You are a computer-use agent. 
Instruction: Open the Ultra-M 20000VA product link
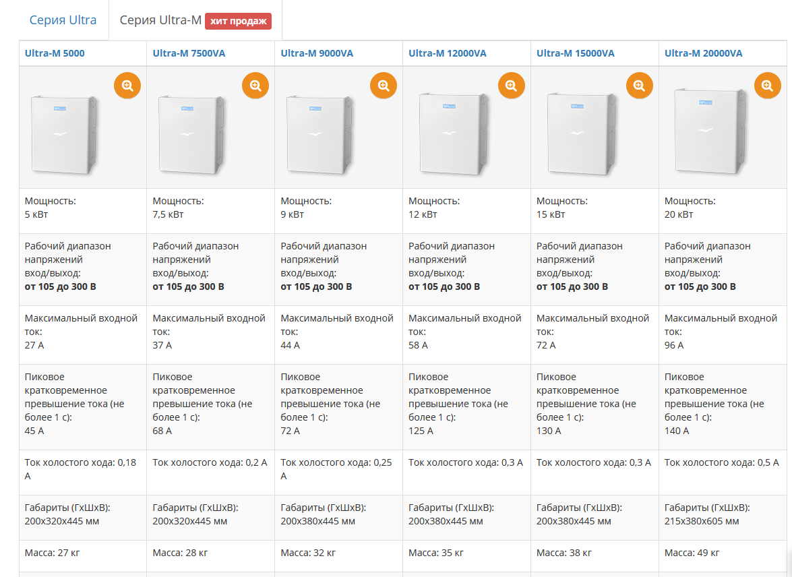click(704, 53)
